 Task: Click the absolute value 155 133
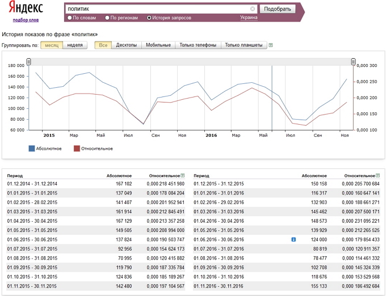pos(319,286)
